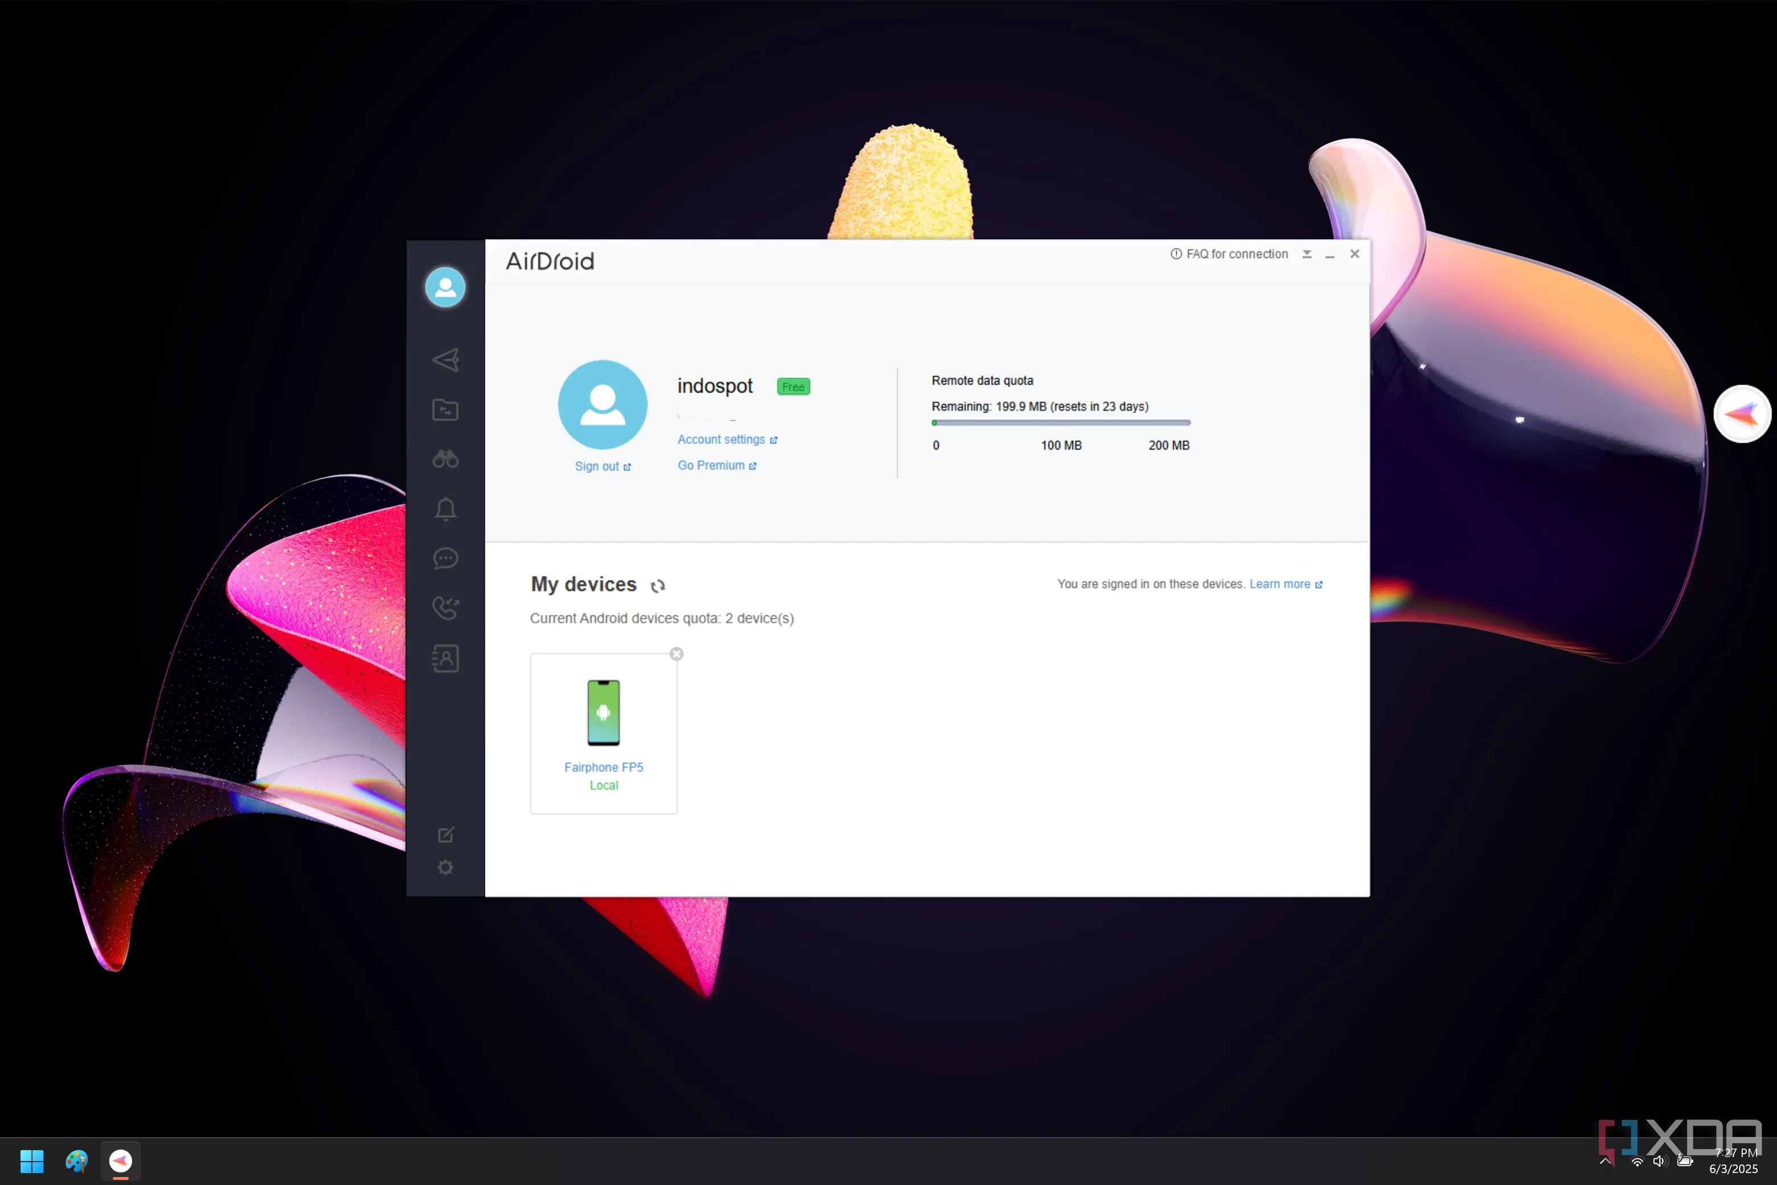The width and height of the screenshot is (1777, 1185).
Task: Click the AirDroid logo title
Action: point(550,261)
